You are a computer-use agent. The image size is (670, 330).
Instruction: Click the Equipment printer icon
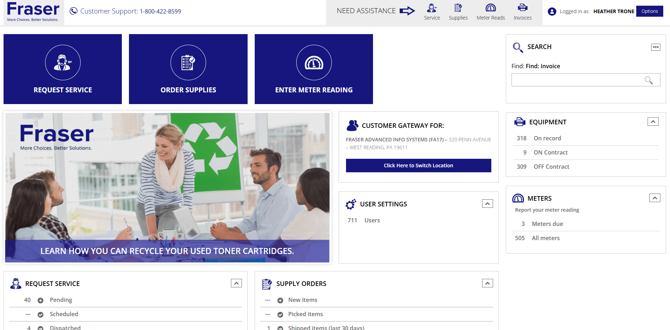[520, 122]
